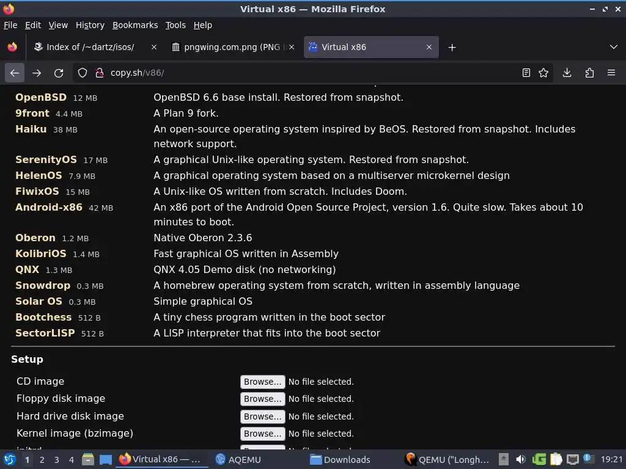Open the KolibriOS link
The width and height of the screenshot is (626, 469).
pyautogui.click(x=41, y=253)
